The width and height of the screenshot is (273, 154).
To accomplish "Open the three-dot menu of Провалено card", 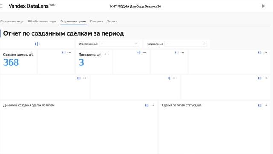I will pos(107,54).
